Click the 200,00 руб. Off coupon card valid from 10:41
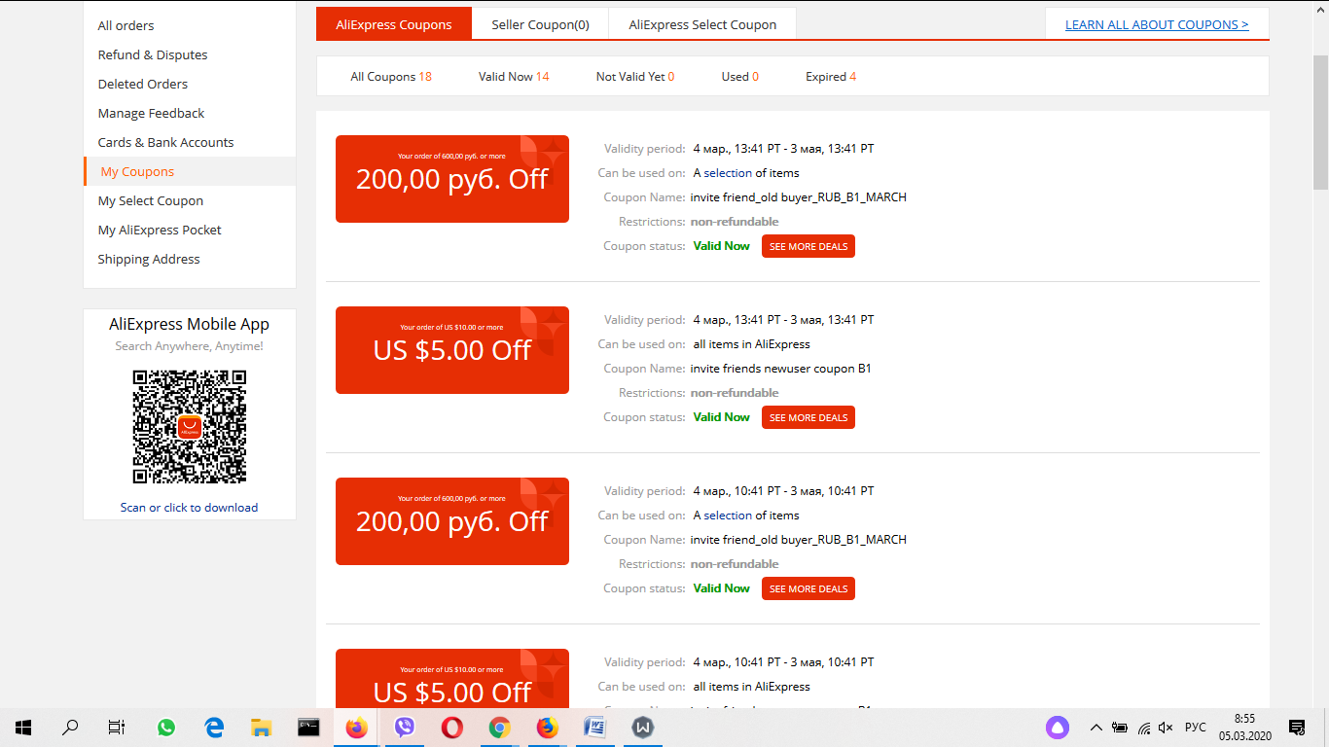 [452, 521]
